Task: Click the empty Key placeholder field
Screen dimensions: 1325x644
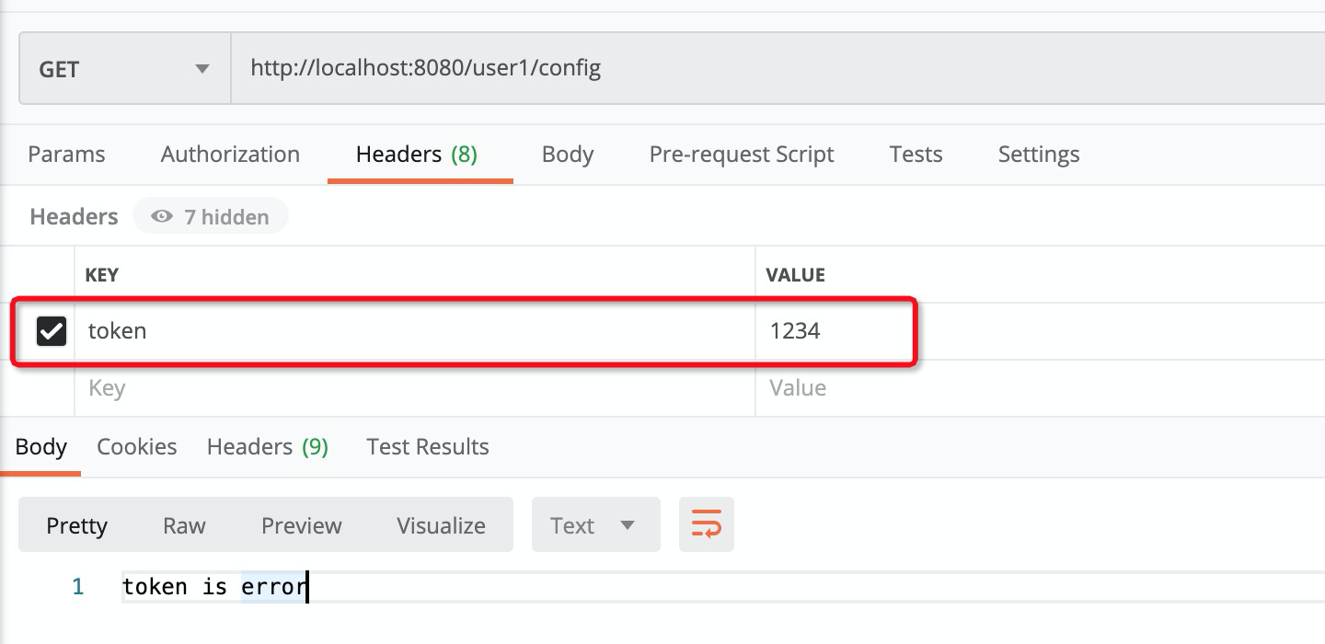Action: click(x=414, y=388)
